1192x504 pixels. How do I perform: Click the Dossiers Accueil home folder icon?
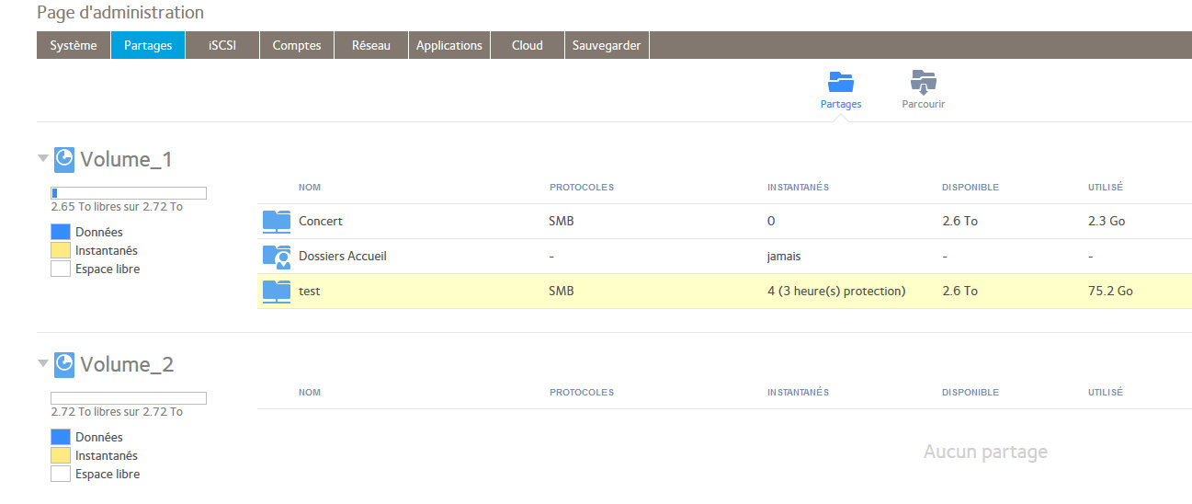tap(276, 256)
